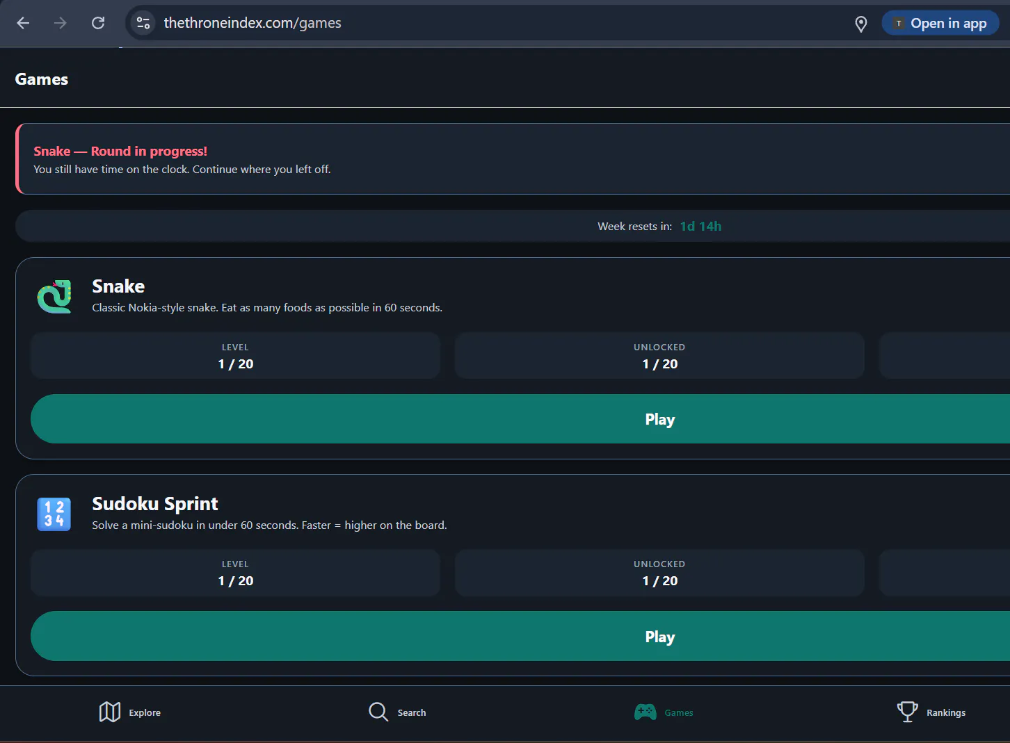
Task: Switch to the Explore tab label
Action: [145, 712]
